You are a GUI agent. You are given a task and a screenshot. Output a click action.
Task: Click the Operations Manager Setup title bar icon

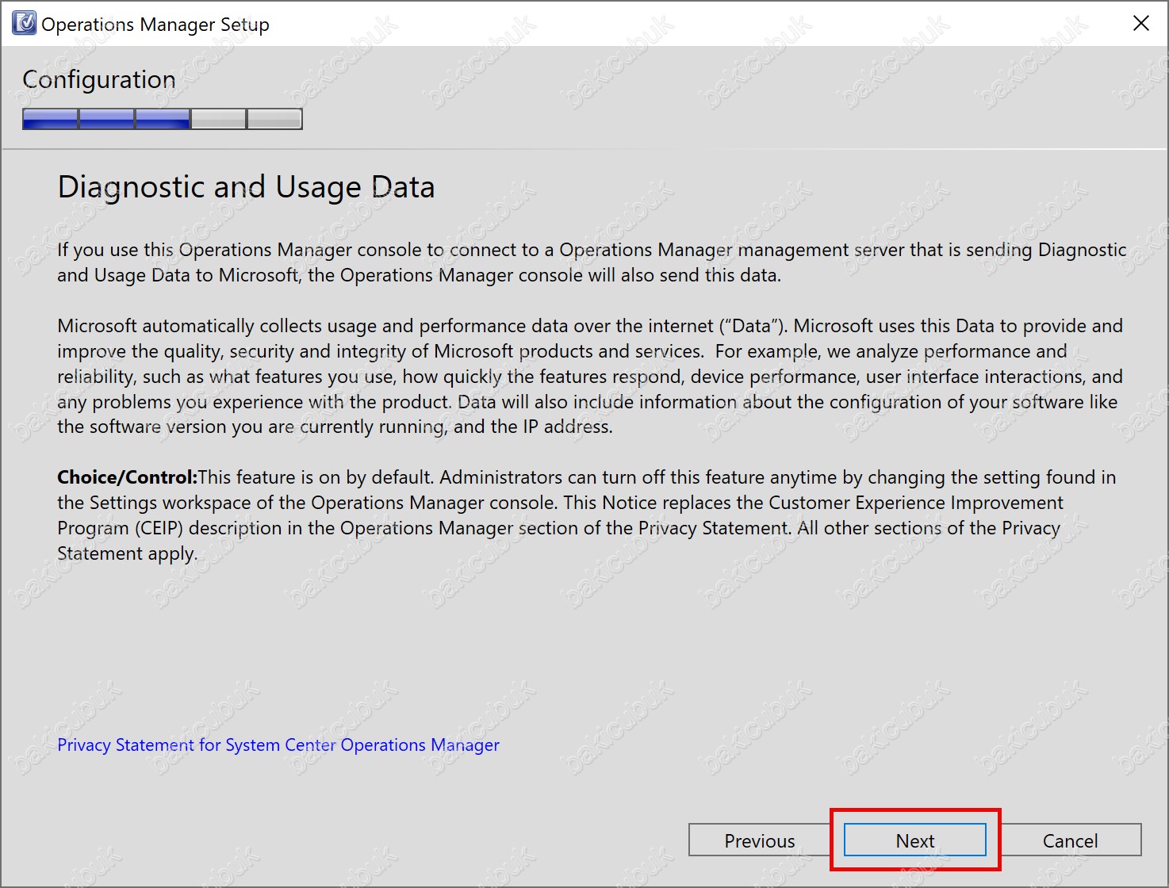pyautogui.click(x=24, y=24)
